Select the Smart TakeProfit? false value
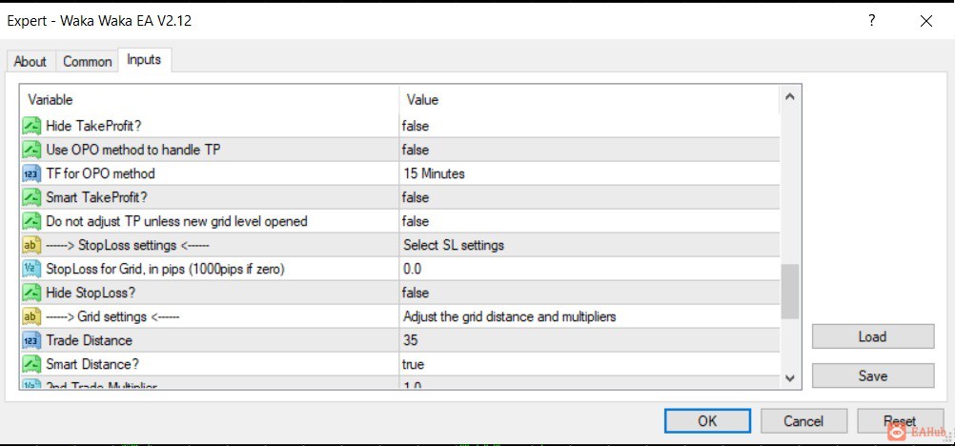 (415, 197)
